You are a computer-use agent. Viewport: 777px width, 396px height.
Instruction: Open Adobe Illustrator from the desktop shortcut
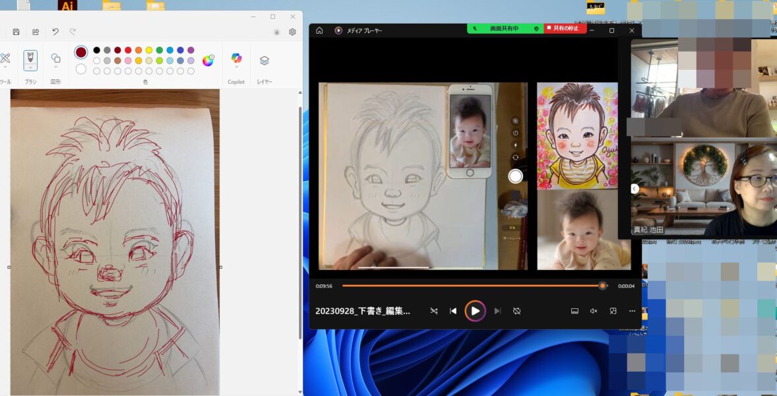[67, 6]
